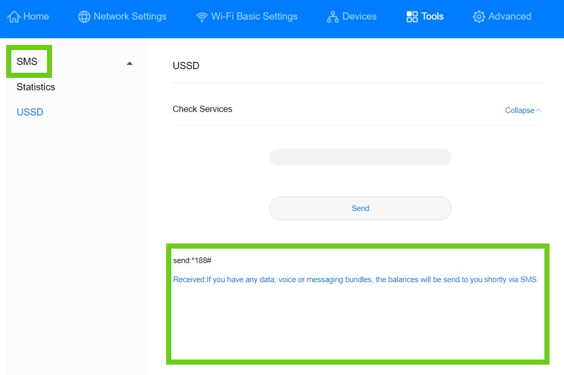Open Wi-Fi Basic Settings tab

247,17
